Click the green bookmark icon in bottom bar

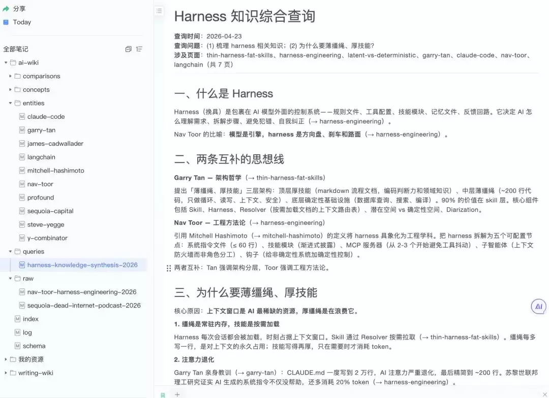[x=163, y=395]
